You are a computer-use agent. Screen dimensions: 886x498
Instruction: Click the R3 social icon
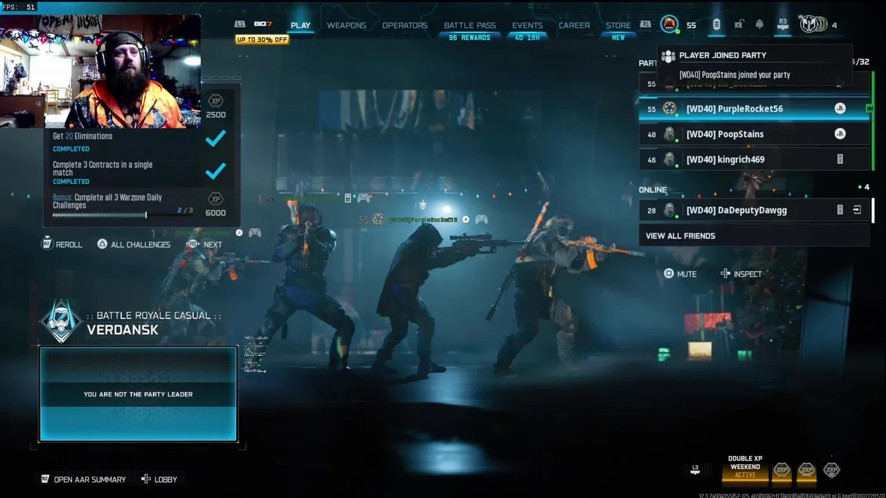783,24
